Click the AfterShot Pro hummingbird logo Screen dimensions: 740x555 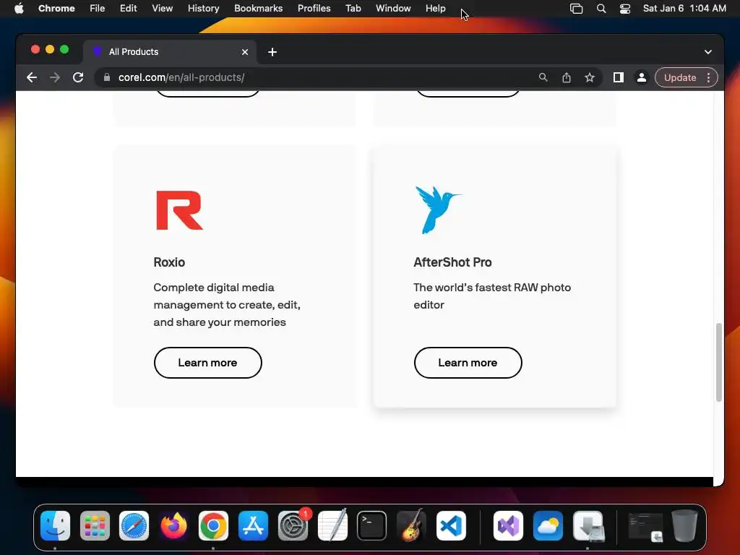click(x=437, y=210)
